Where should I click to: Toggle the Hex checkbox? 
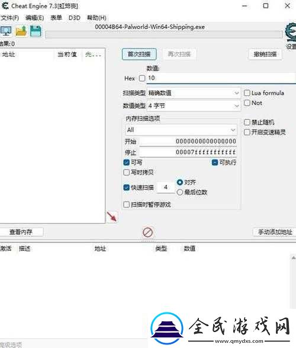coord(142,78)
